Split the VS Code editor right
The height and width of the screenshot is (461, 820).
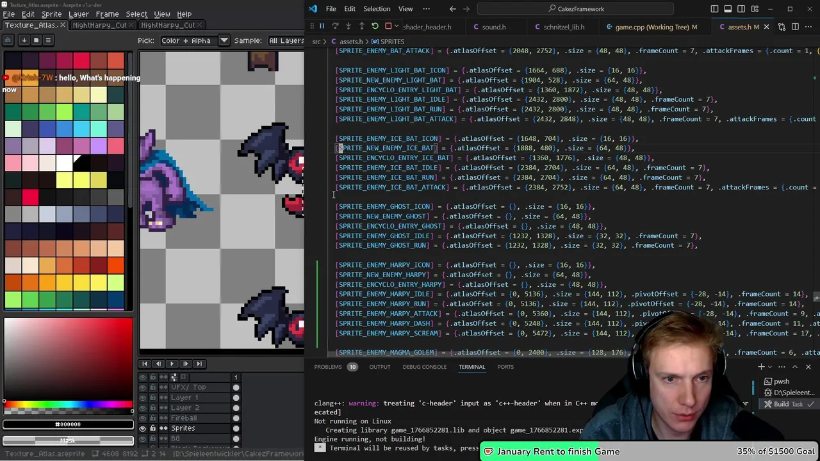tap(796, 27)
